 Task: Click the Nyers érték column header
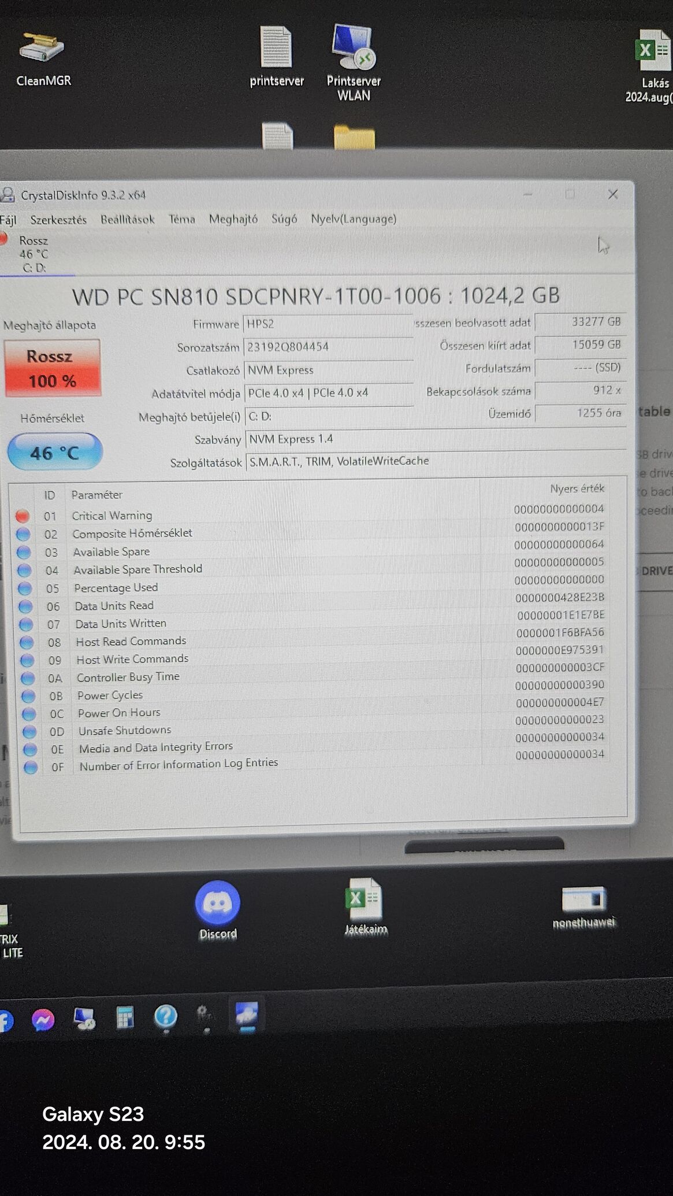point(577,489)
